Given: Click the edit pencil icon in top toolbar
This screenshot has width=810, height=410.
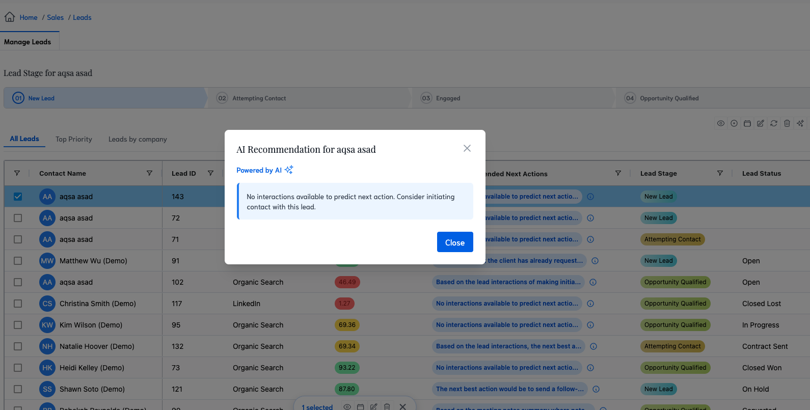Looking at the screenshot, I should pos(760,123).
